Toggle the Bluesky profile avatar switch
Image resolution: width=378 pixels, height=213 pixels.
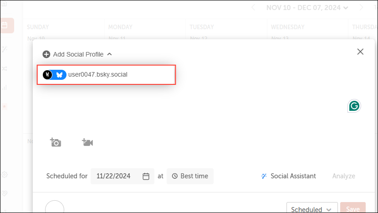(x=55, y=75)
